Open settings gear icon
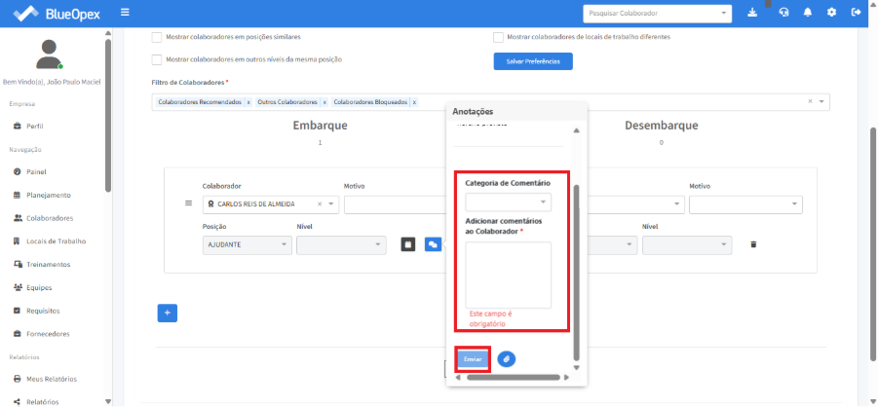878x407 pixels. click(x=831, y=13)
